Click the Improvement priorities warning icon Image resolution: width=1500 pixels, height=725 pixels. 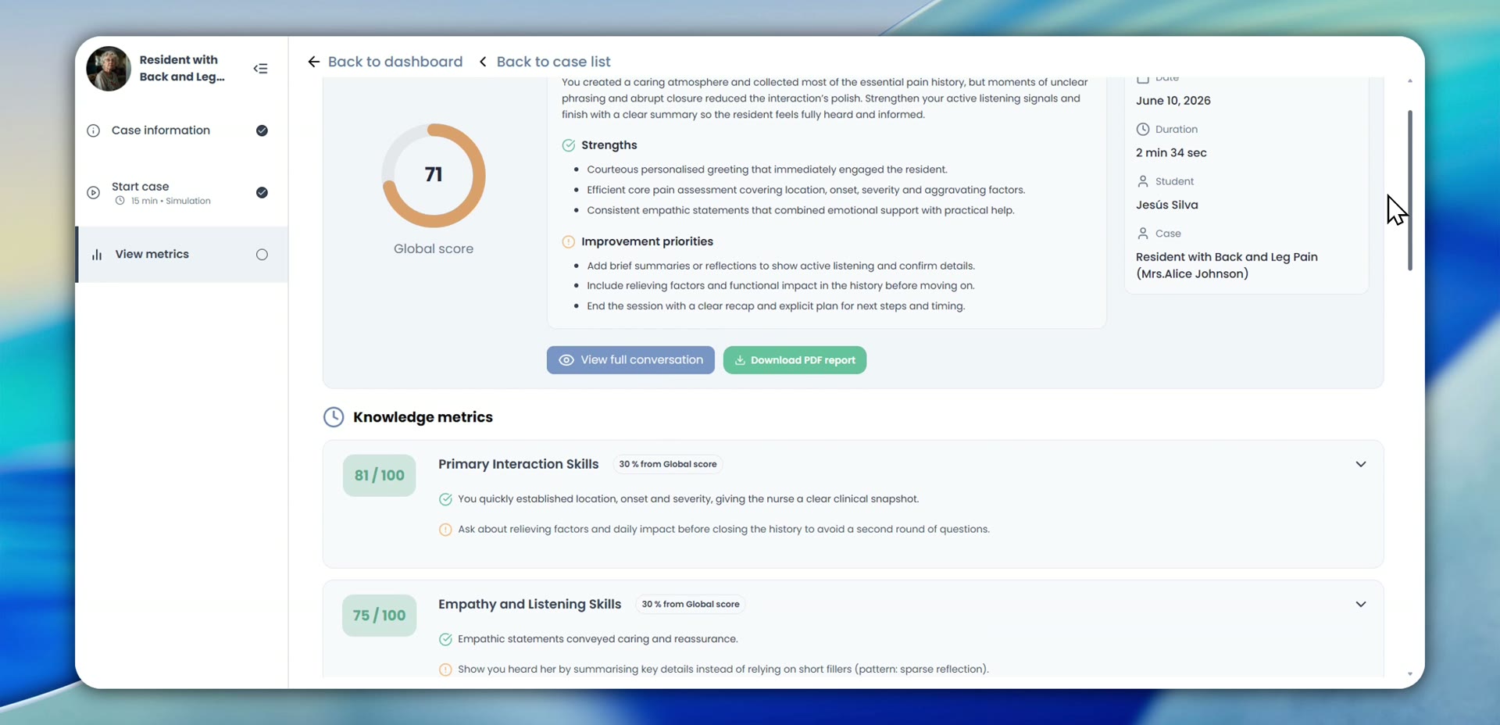[568, 242]
